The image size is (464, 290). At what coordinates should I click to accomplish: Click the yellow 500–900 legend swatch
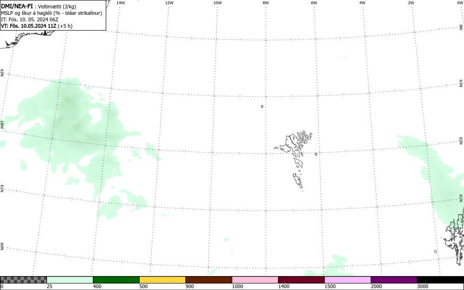pos(162,280)
